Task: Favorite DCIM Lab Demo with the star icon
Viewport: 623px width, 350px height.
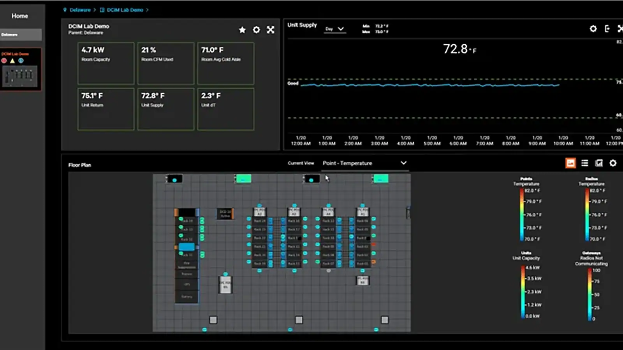Action: coord(242,30)
